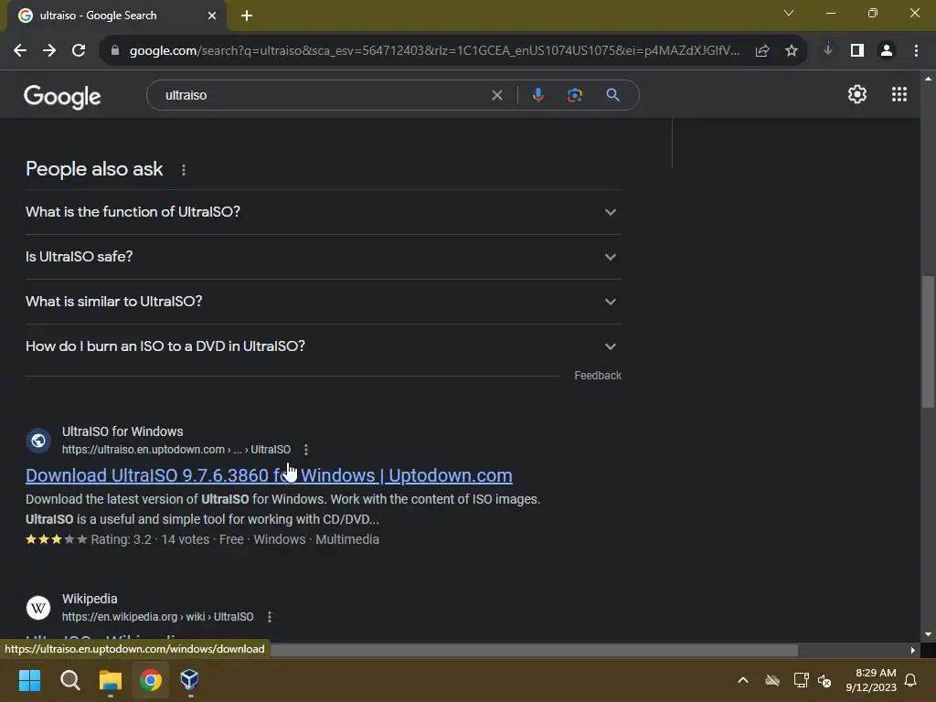Open clock and date 8:29 AM
Image resolution: width=936 pixels, height=702 pixels.
point(871,680)
